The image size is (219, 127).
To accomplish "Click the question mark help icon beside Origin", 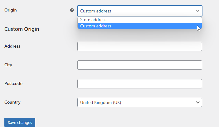I will pos(72,10).
